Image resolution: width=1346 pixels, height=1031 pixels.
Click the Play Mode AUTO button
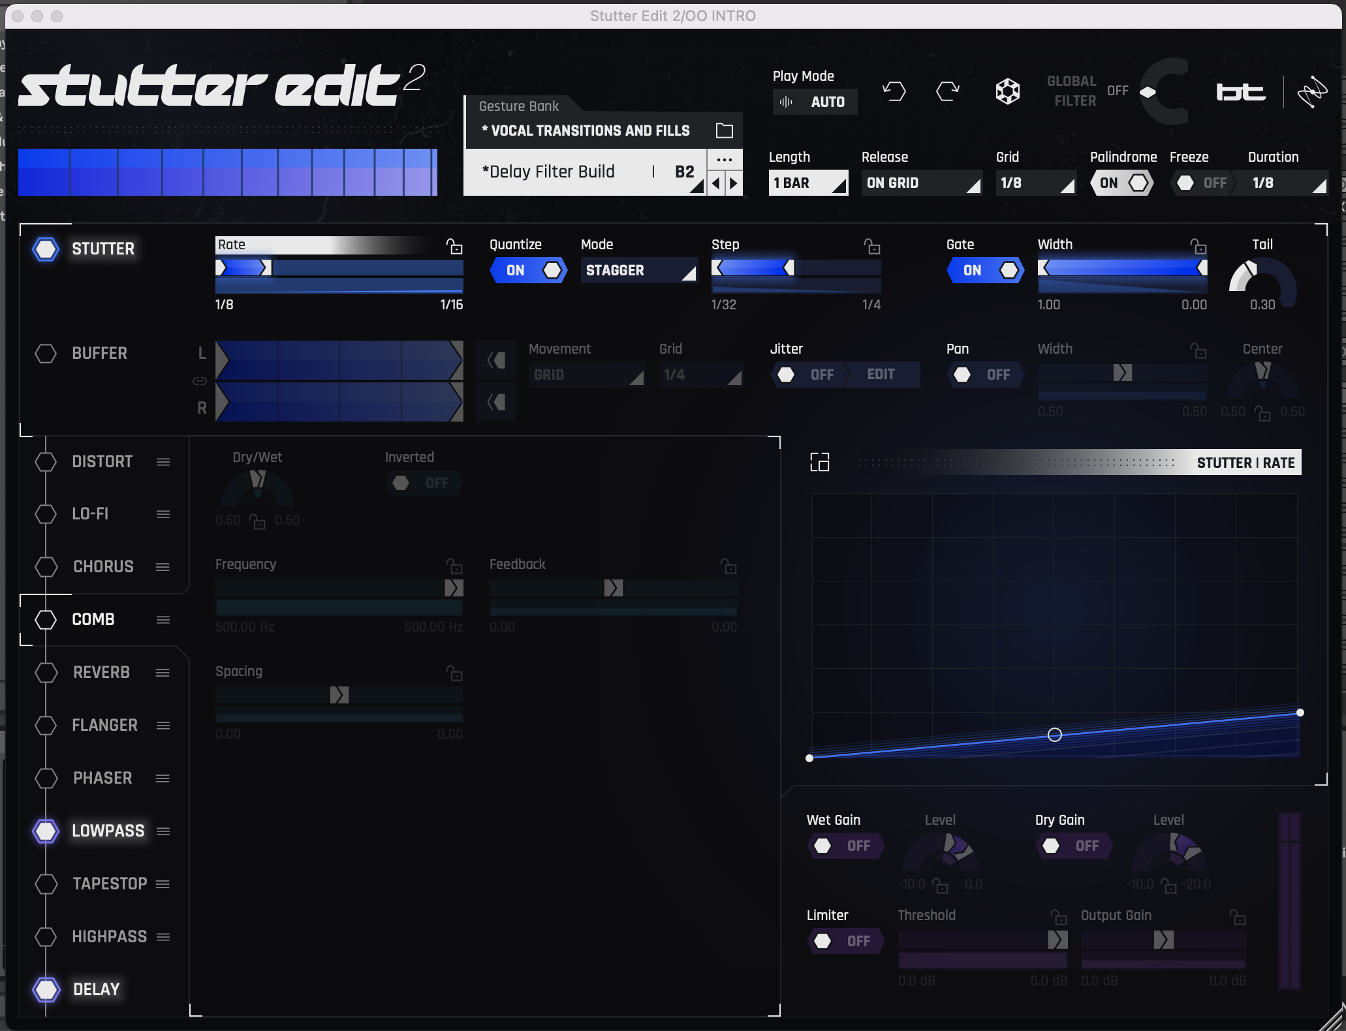point(815,102)
